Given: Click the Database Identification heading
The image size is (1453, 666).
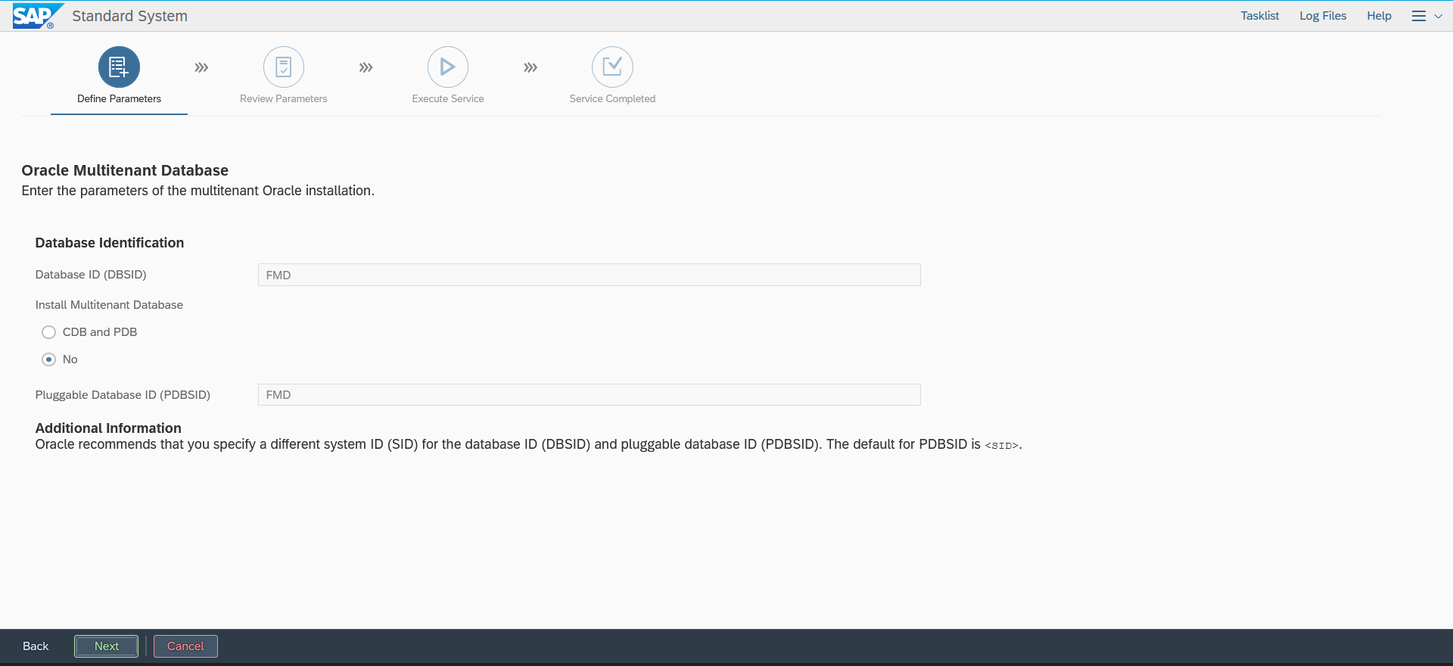Looking at the screenshot, I should click(x=110, y=243).
